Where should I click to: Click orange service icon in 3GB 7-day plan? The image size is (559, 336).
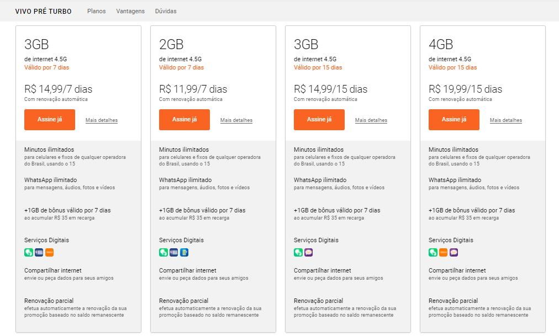[49, 252]
